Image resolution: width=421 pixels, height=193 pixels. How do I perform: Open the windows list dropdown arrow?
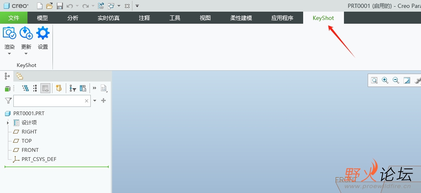point(119,6)
